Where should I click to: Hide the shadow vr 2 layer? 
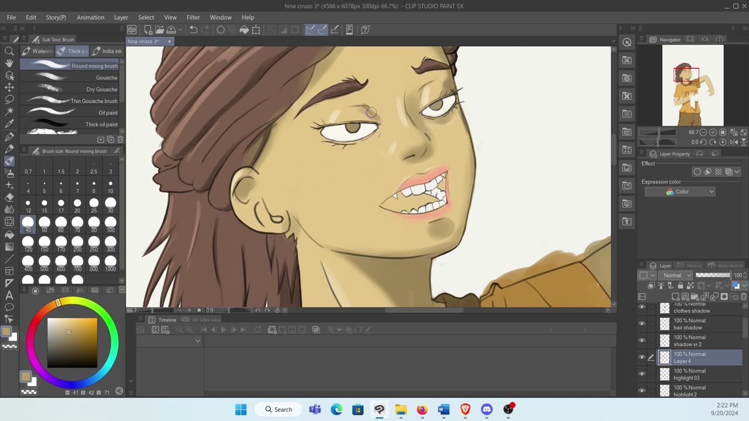pos(642,341)
